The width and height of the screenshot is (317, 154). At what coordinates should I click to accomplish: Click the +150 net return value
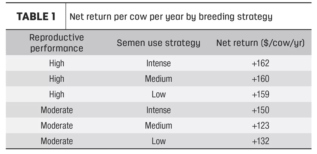click(x=260, y=110)
